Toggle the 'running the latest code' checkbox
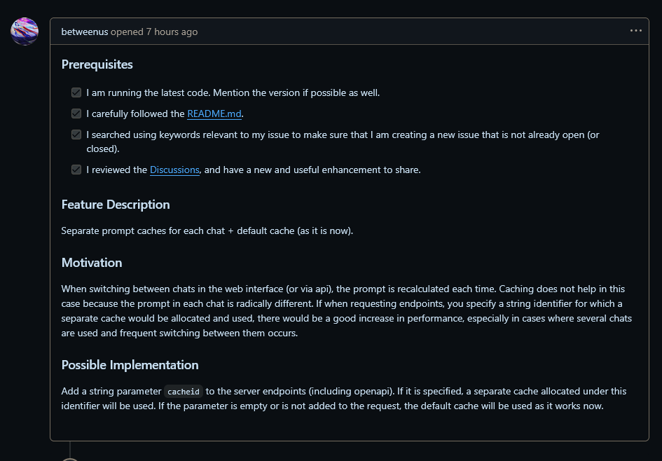The width and height of the screenshot is (662, 461). (76, 92)
